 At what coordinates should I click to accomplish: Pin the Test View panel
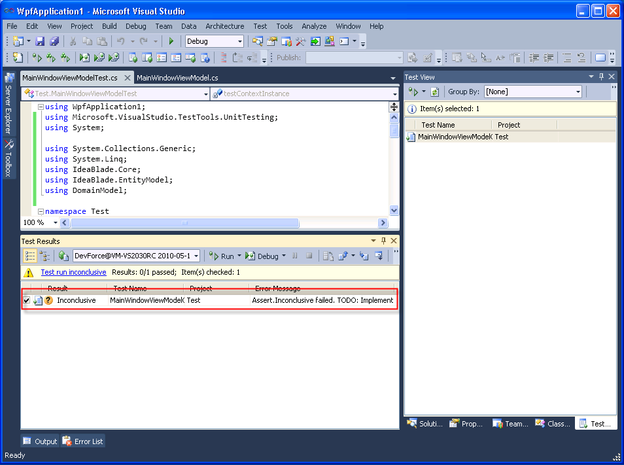tap(601, 77)
